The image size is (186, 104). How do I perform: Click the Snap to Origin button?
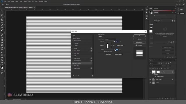pyautogui.click(x=120, y=46)
